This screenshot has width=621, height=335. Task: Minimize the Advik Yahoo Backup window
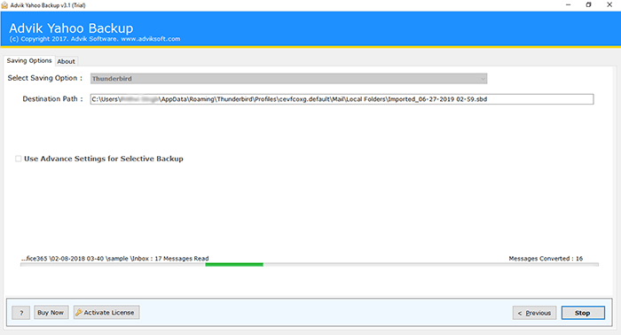pos(568,4)
